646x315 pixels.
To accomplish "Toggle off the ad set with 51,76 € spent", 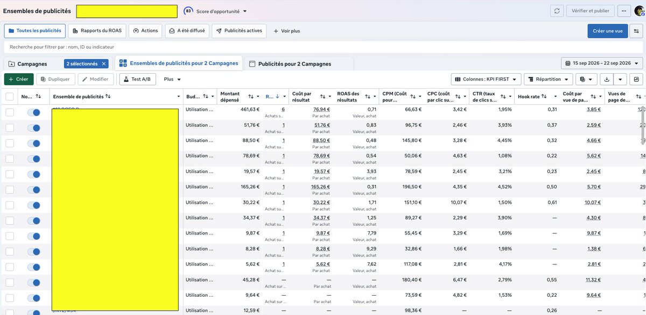I will 33,128.
